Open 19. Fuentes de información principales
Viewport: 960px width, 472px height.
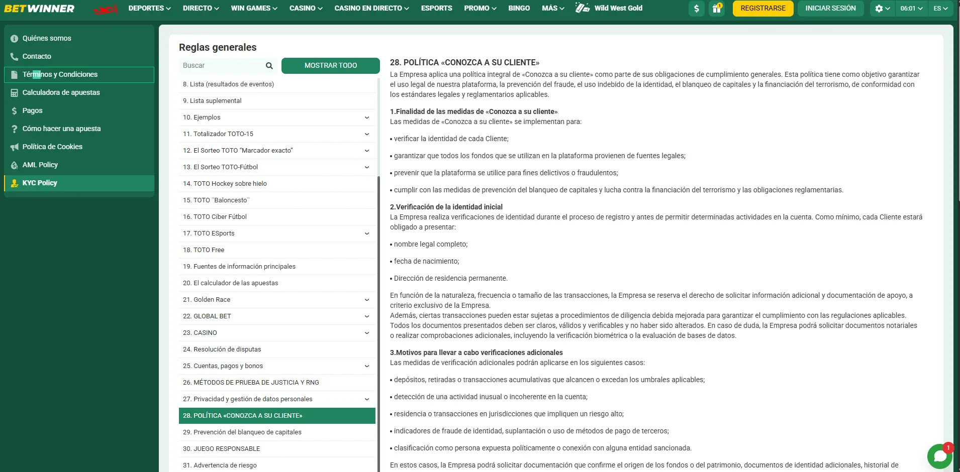point(277,267)
